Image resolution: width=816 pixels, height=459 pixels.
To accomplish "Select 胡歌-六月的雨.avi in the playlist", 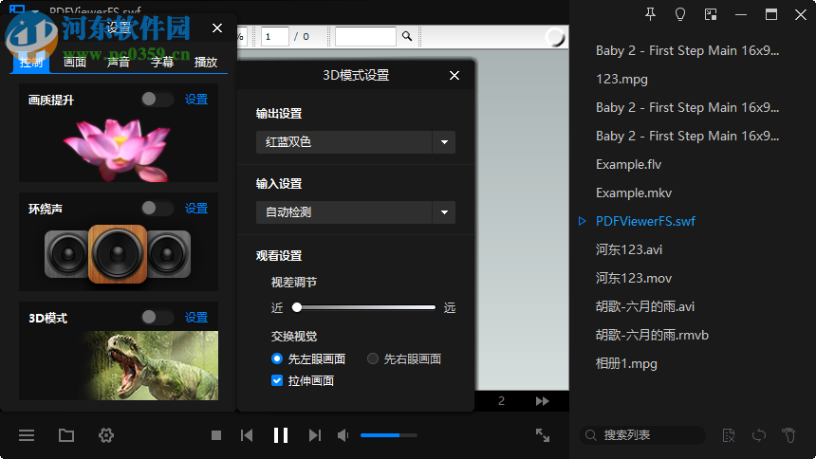I will (x=645, y=306).
